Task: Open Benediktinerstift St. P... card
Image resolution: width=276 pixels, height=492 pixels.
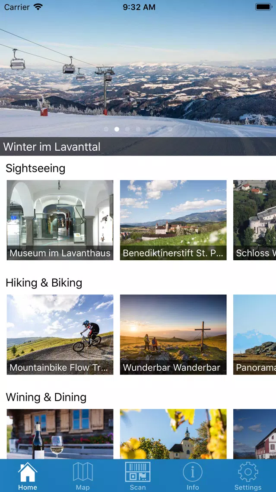Action: [173, 220]
